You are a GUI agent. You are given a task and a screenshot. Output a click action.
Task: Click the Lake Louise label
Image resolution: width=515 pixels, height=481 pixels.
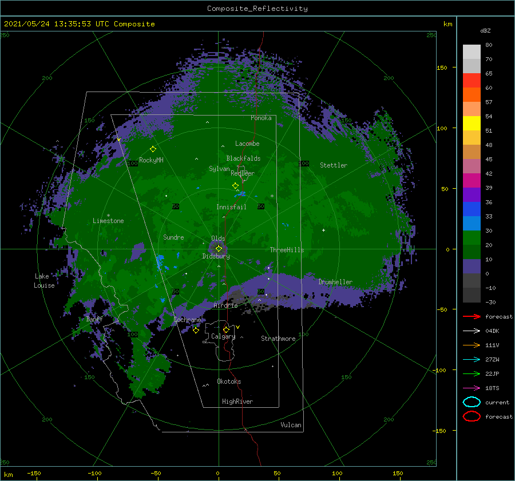44,281
